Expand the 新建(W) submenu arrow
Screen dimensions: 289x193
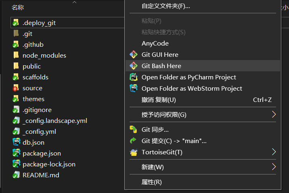pos(274,167)
